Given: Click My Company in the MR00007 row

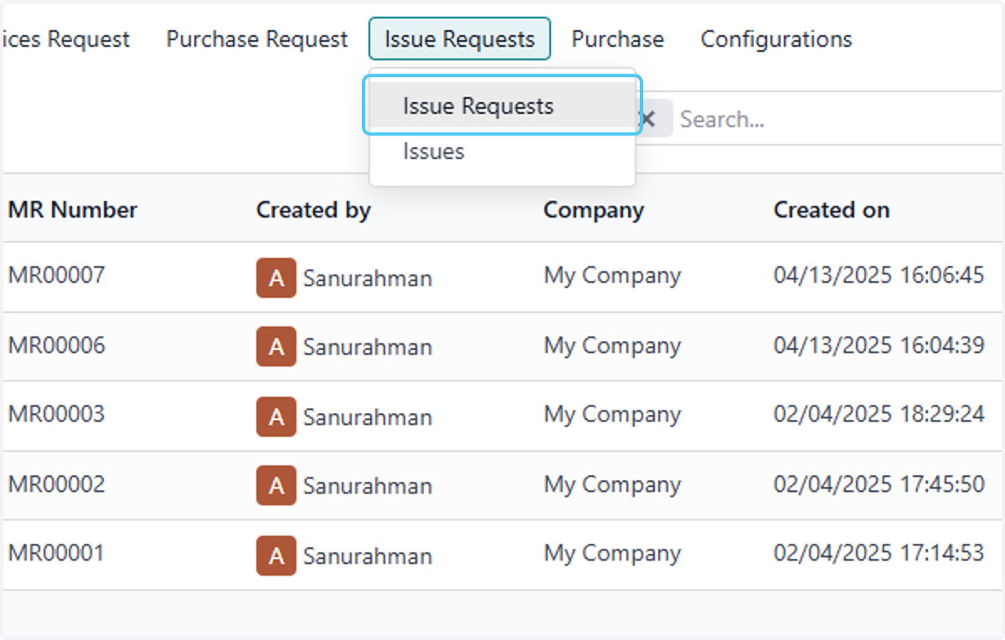Looking at the screenshot, I should 613,275.
